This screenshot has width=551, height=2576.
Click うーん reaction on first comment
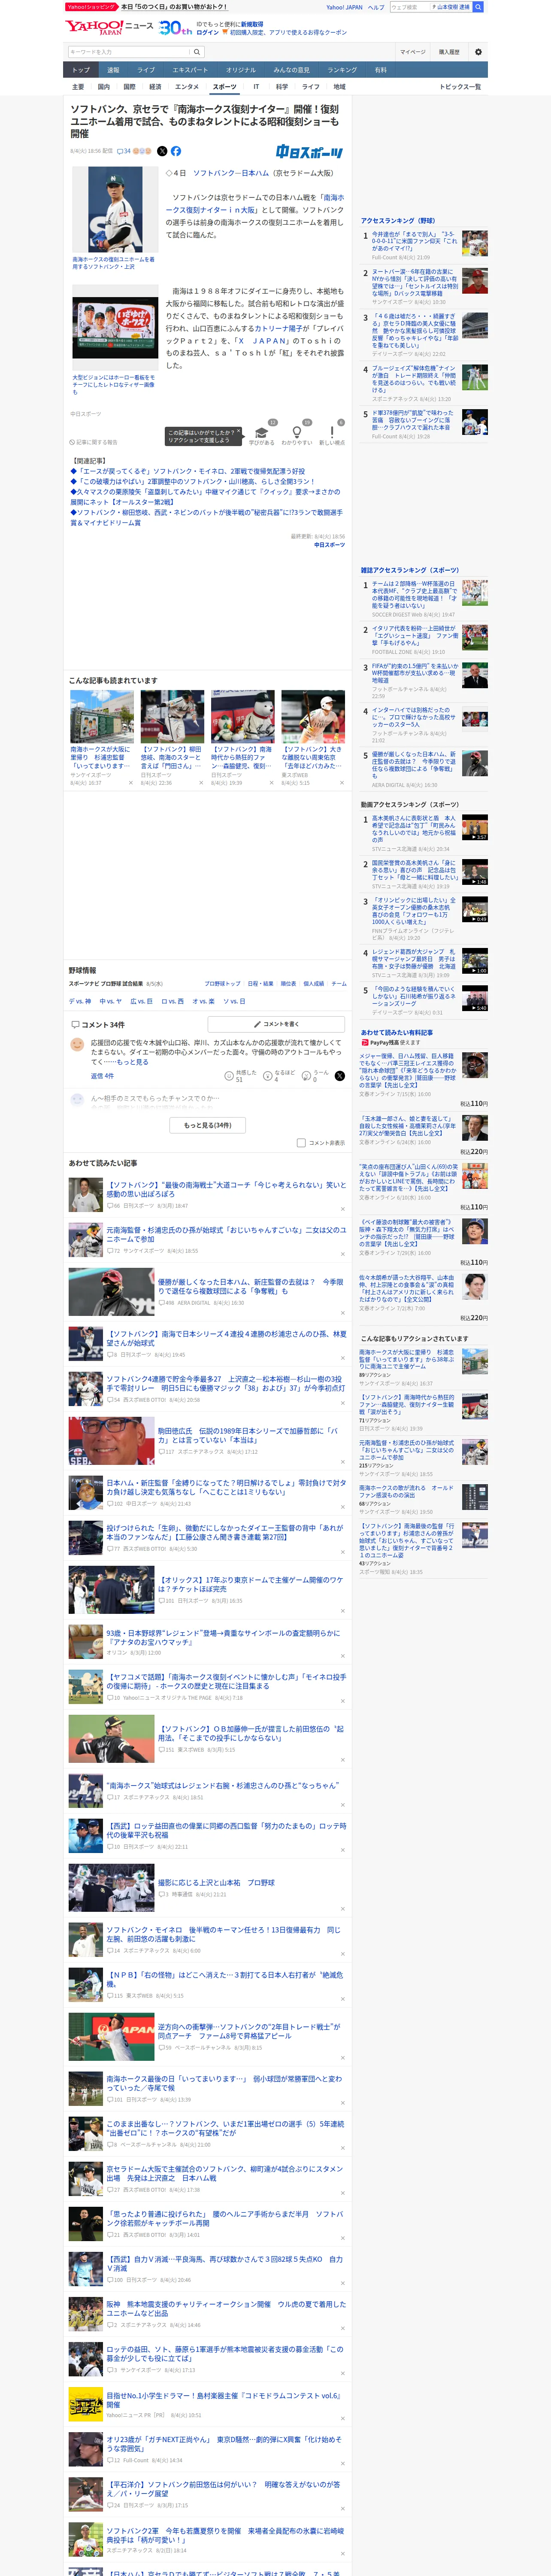pyautogui.click(x=316, y=1076)
